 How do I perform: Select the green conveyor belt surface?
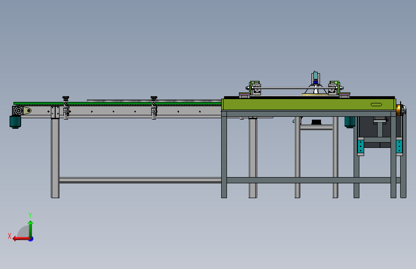click(117, 103)
